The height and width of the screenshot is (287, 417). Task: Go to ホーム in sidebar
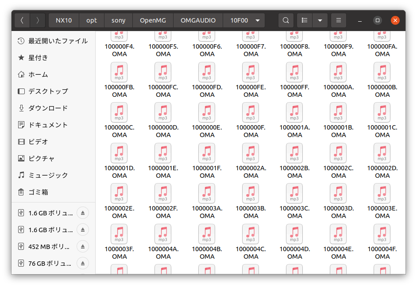click(53, 74)
